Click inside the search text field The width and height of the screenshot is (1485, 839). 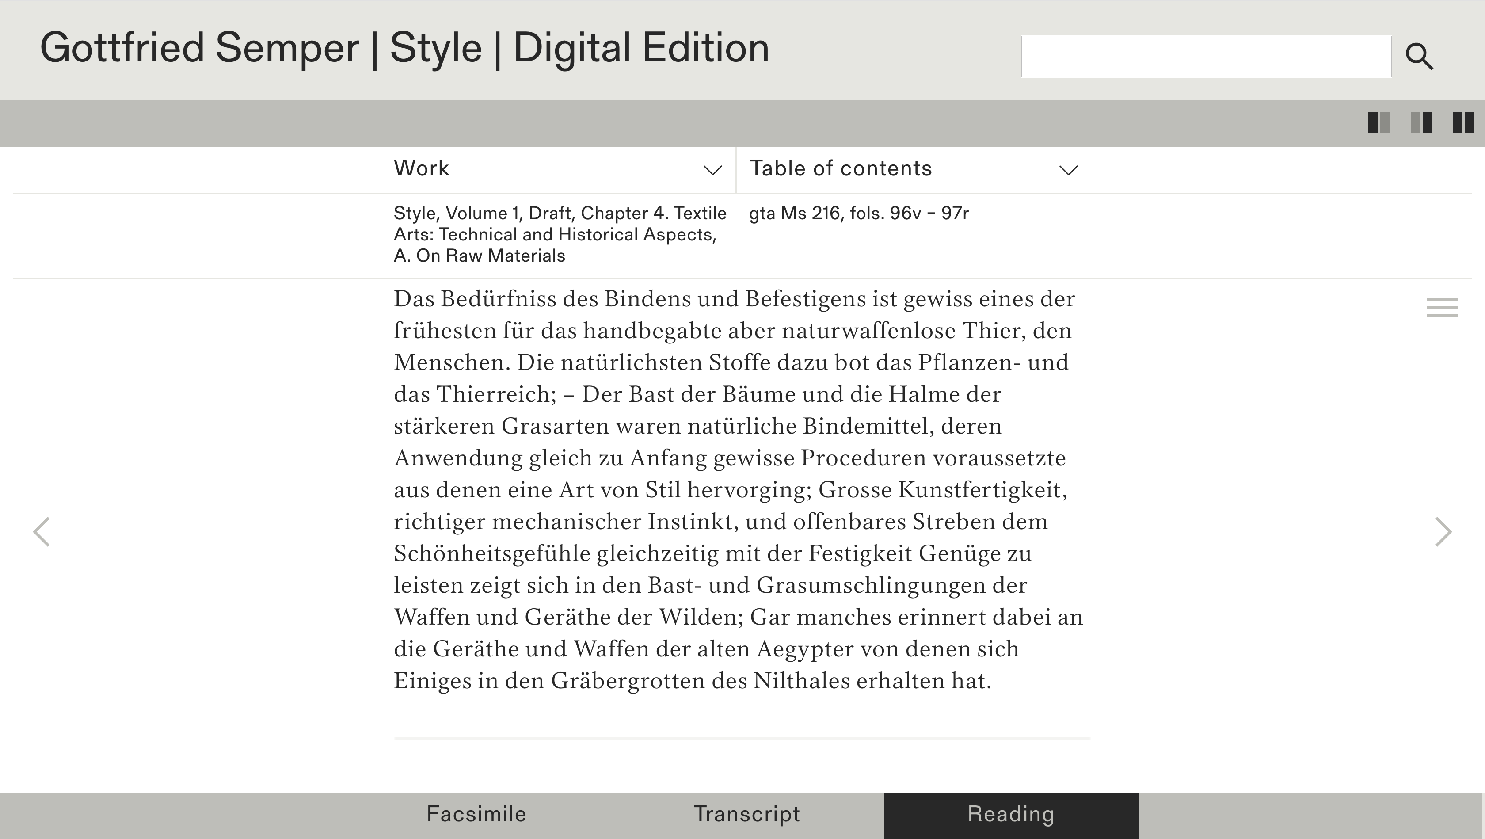tap(1206, 57)
